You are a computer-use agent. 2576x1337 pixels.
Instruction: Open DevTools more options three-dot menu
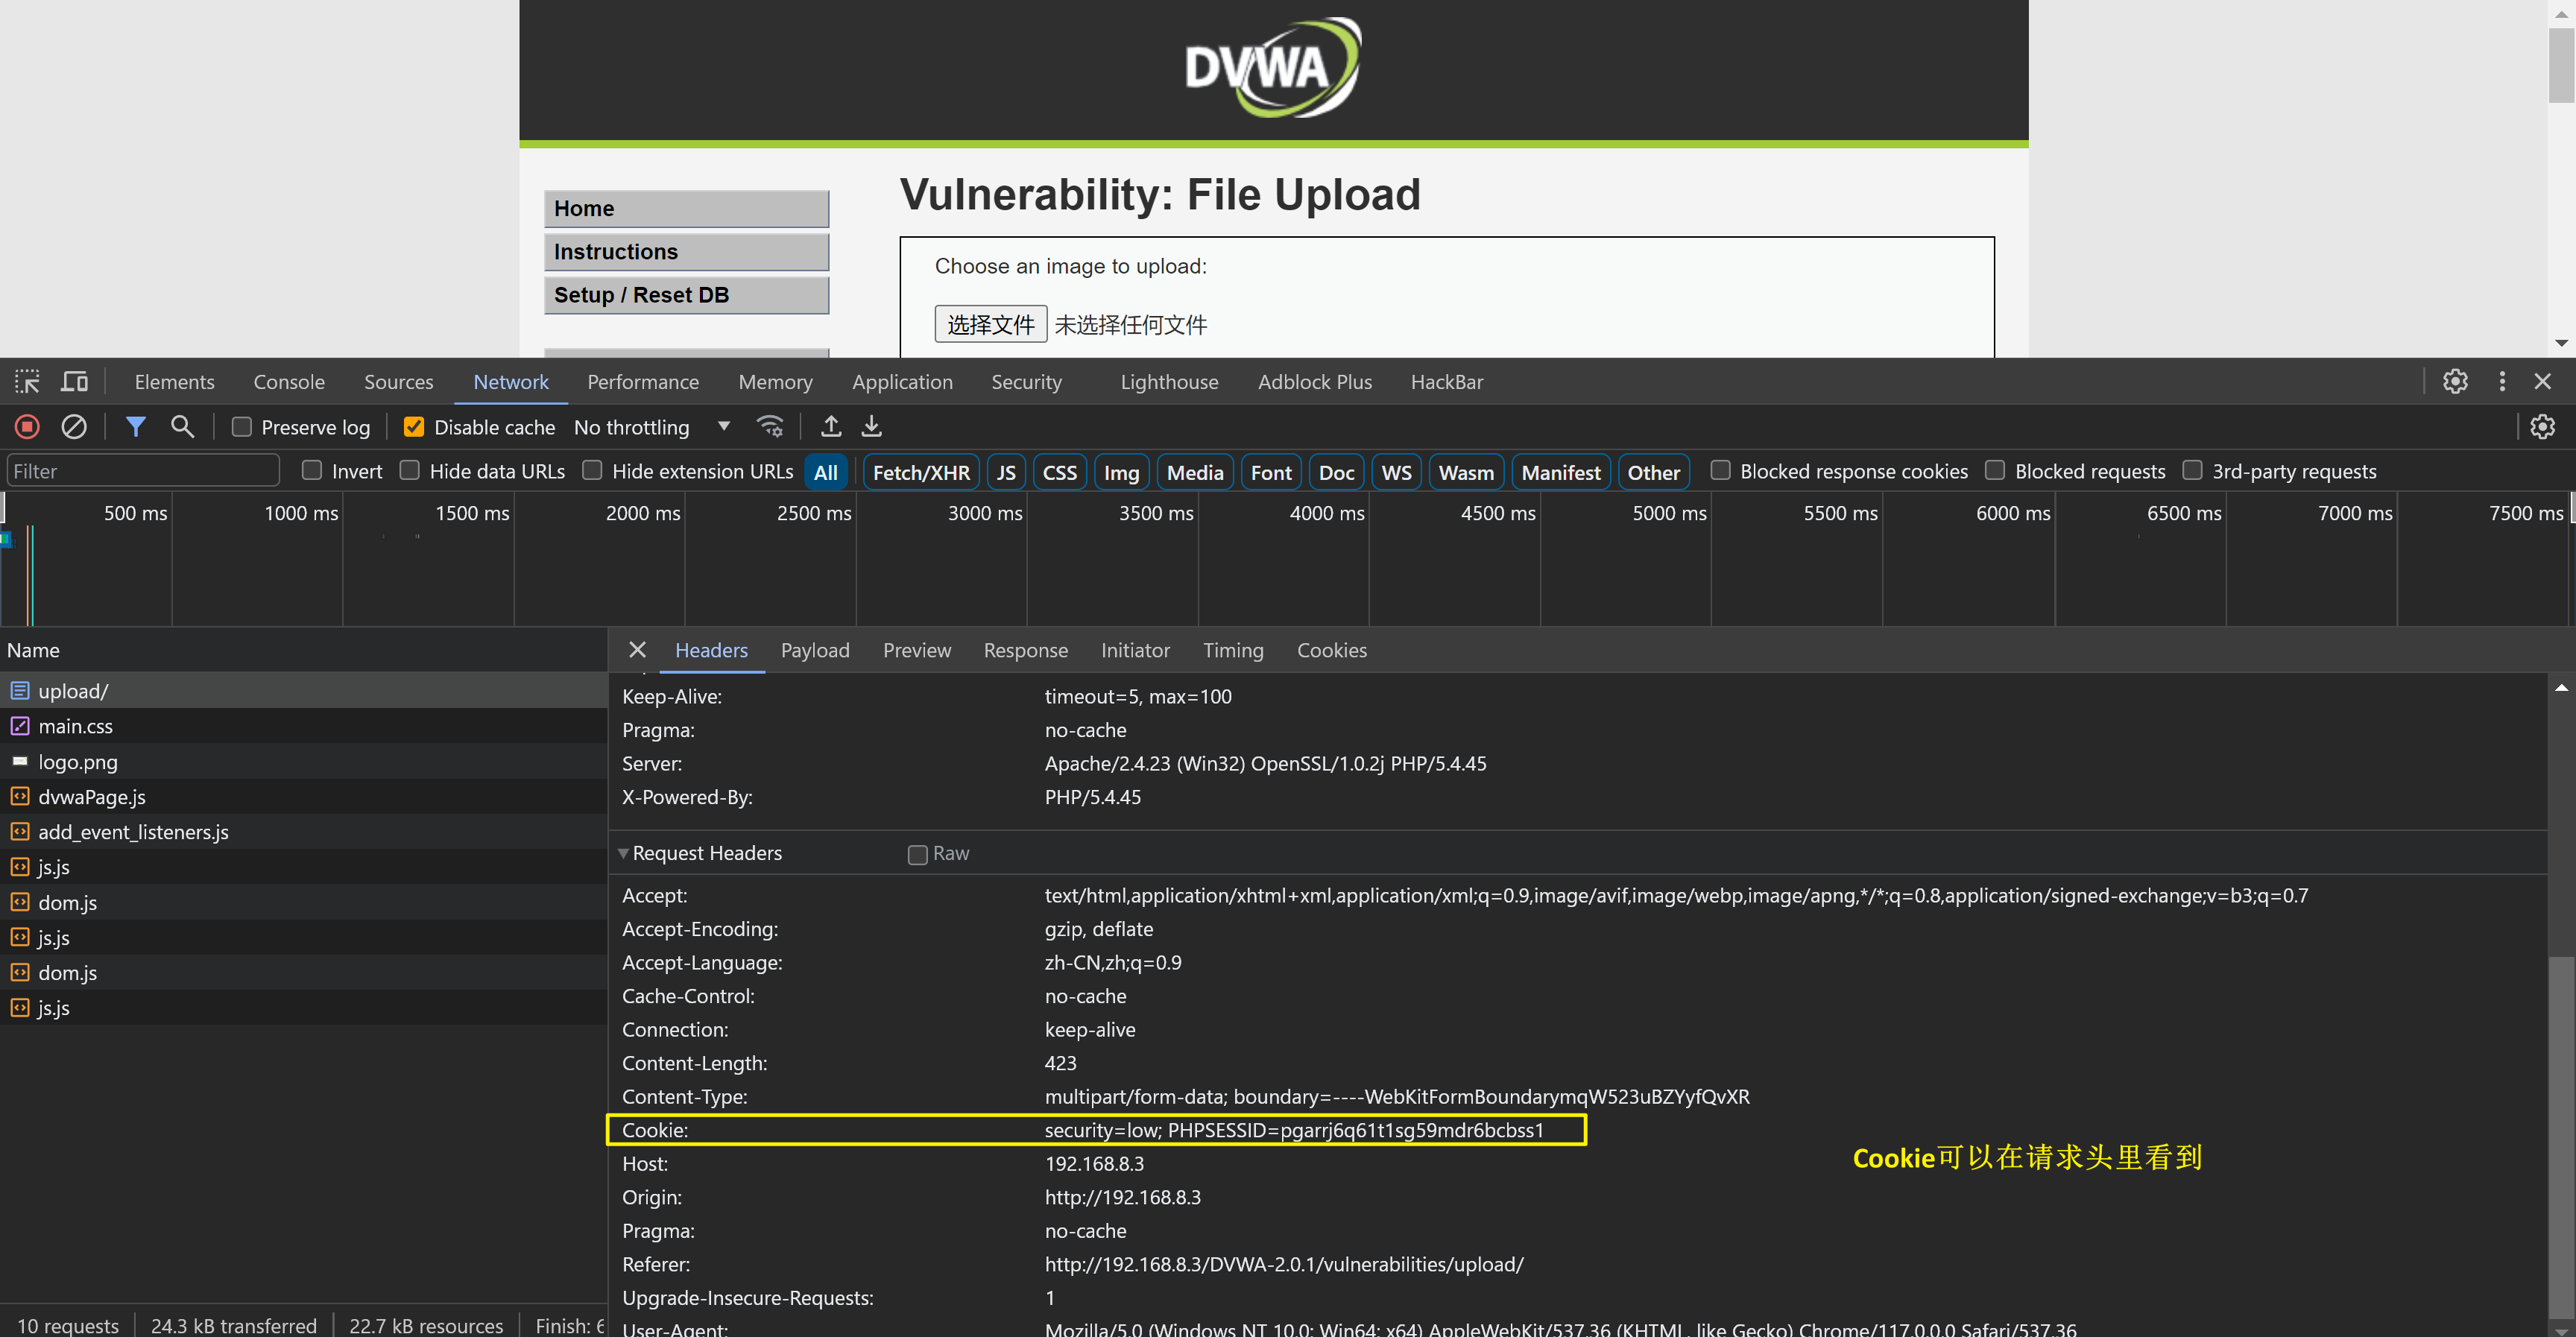pos(2502,382)
